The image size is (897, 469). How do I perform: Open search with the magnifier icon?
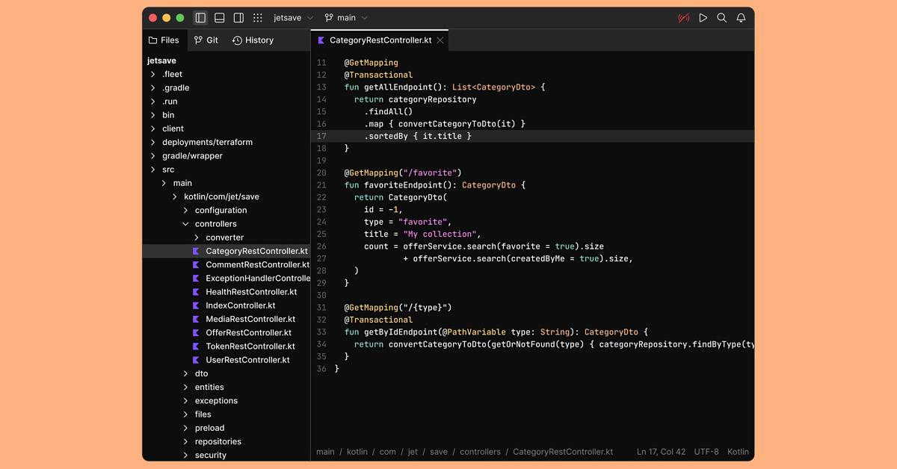point(721,18)
